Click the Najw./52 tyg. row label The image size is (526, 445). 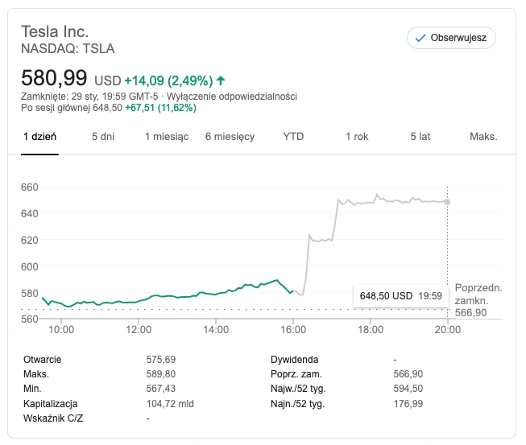(298, 389)
